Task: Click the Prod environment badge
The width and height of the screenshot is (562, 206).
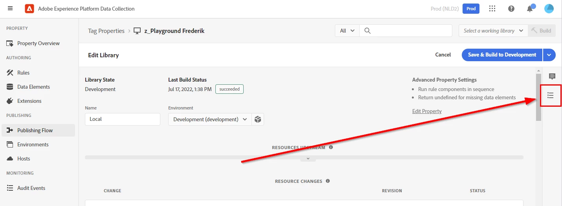Action: [471, 9]
